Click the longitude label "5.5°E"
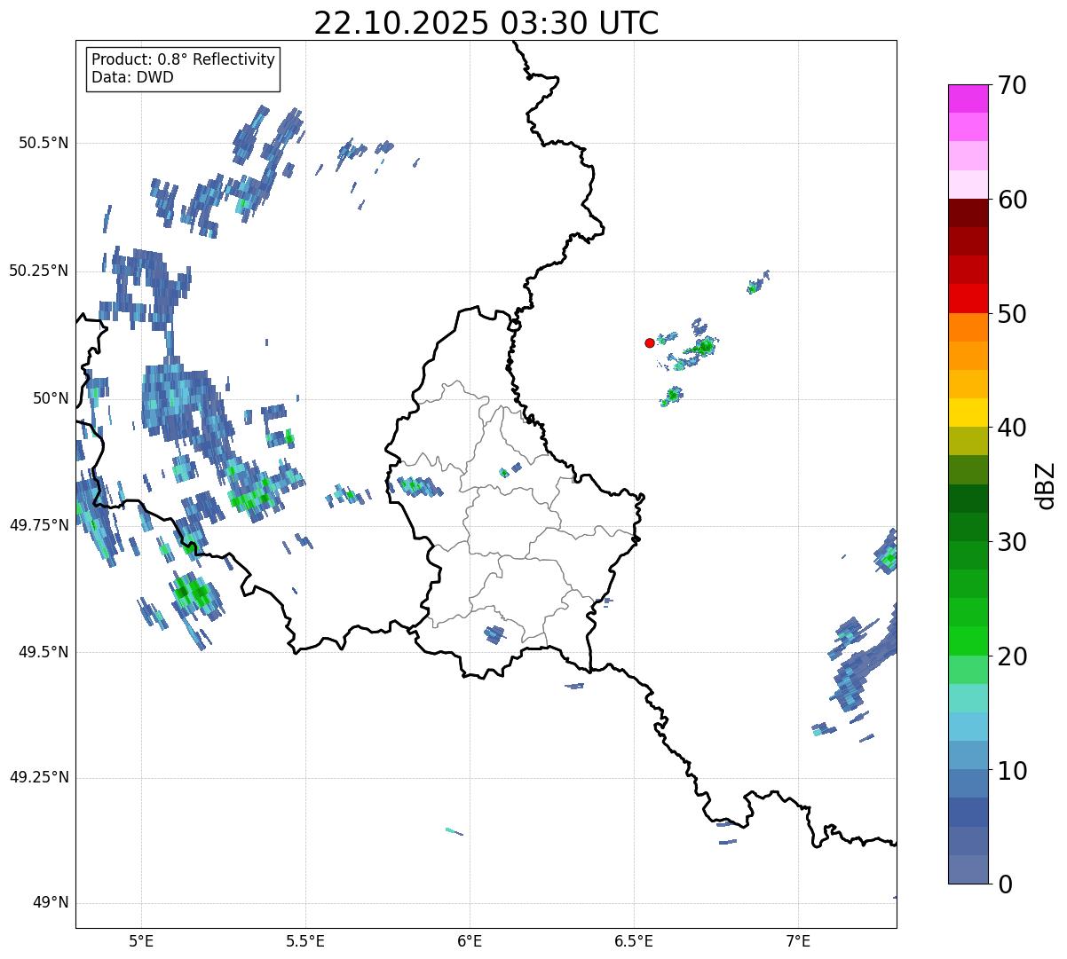This screenshot has width=1067, height=959. [x=305, y=940]
